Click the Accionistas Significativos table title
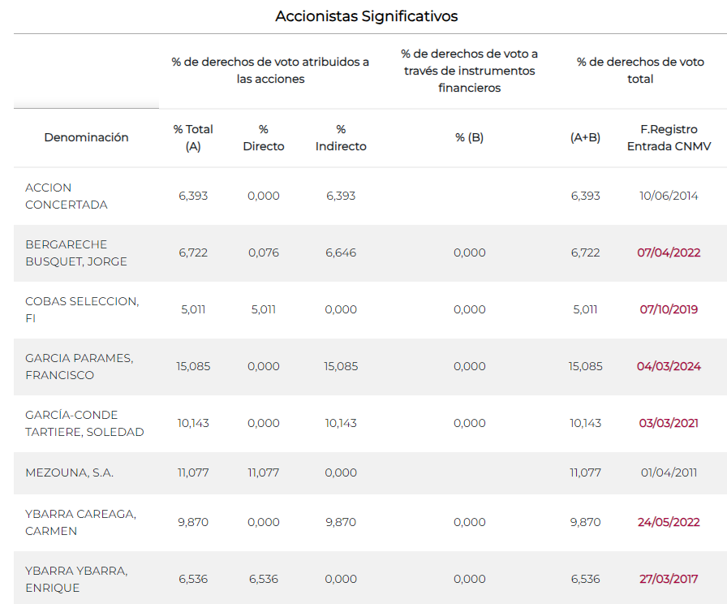727x604 pixels. [x=366, y=16]
